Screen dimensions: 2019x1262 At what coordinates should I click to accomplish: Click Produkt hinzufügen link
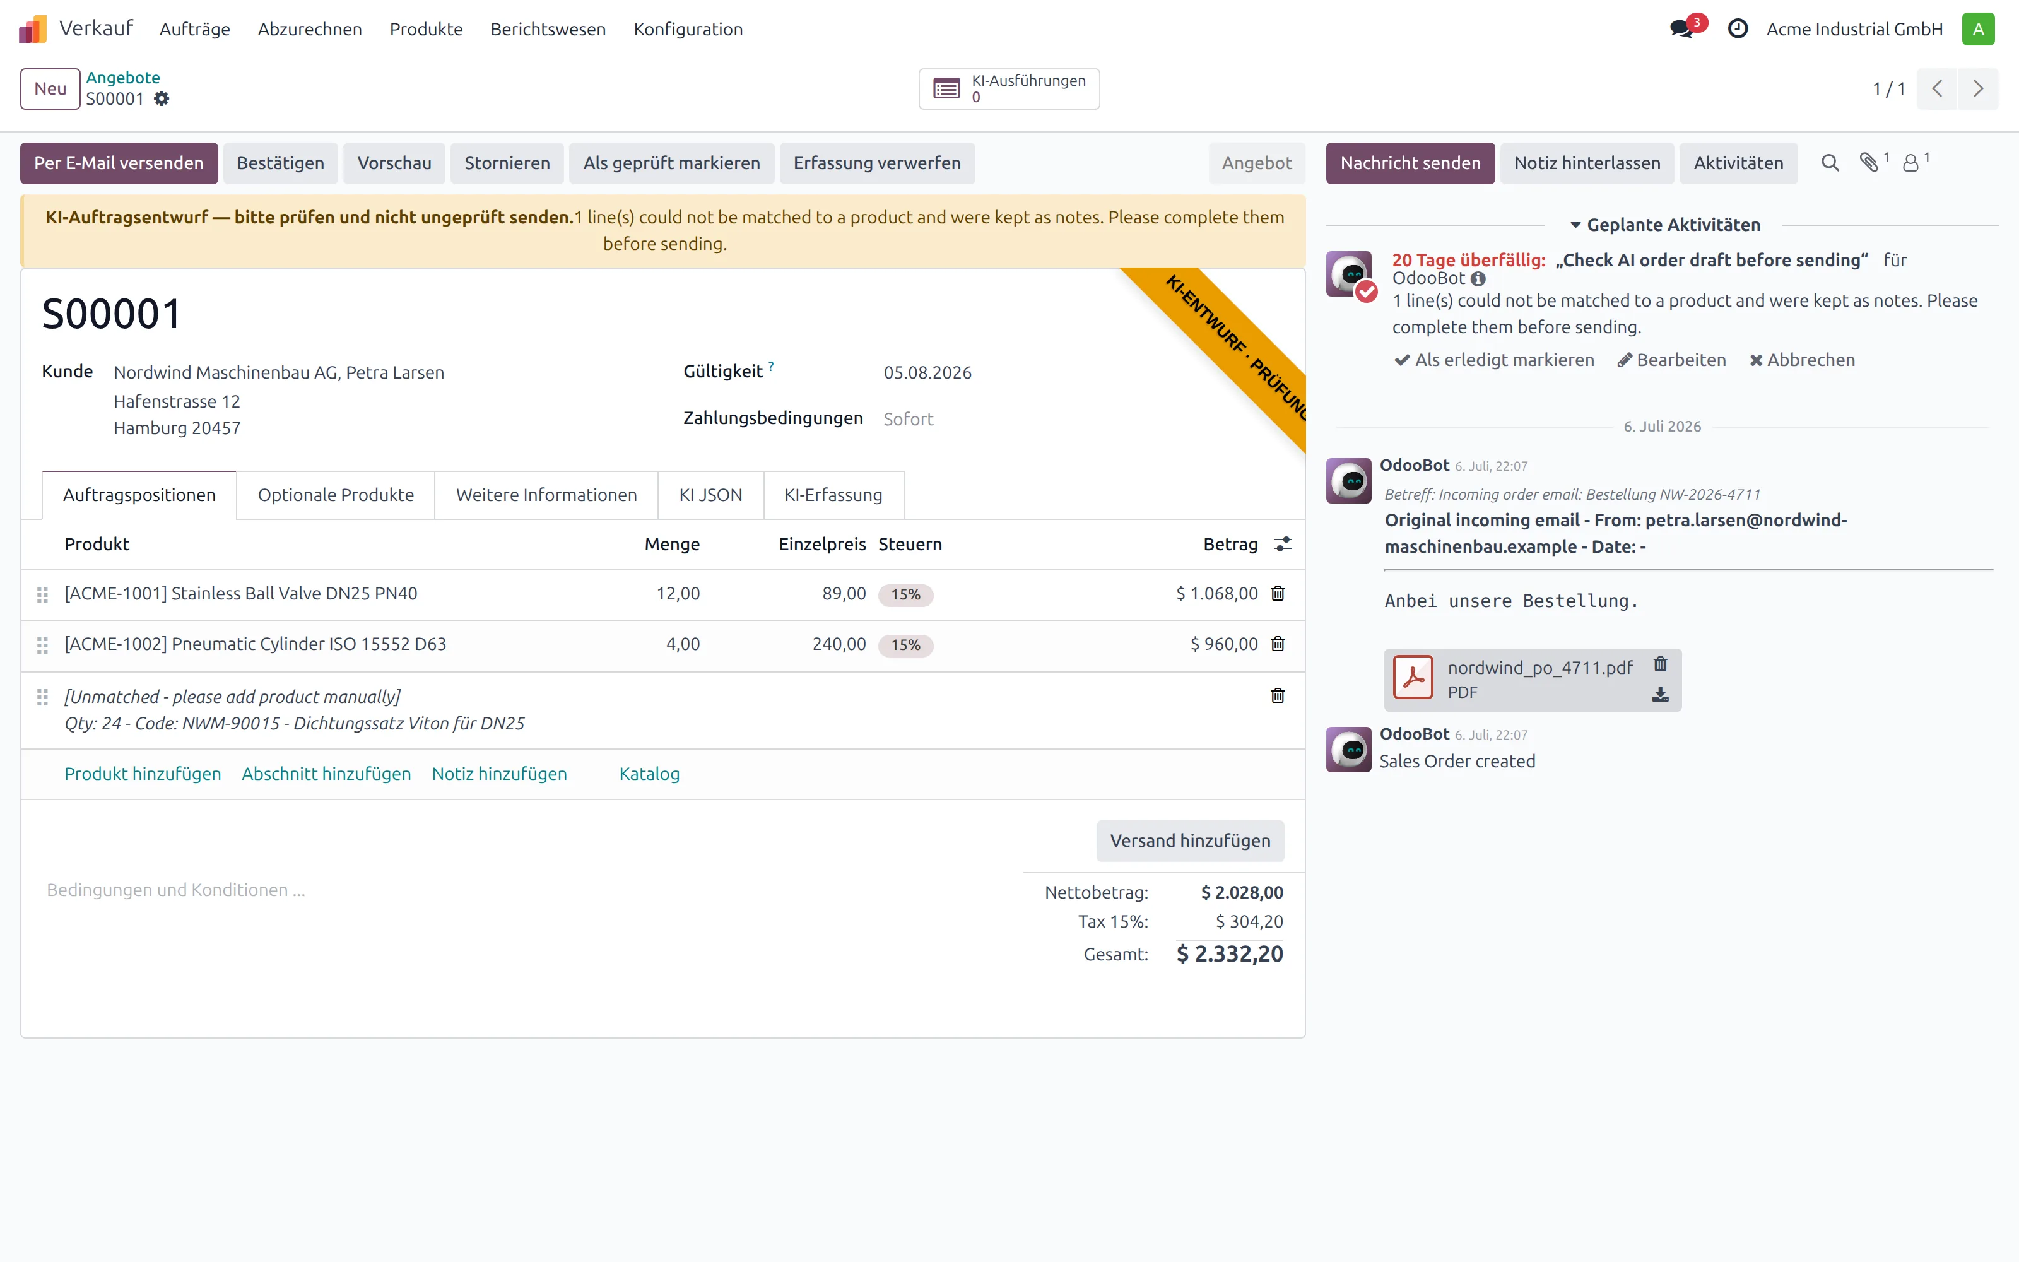[x=143, y=774]
